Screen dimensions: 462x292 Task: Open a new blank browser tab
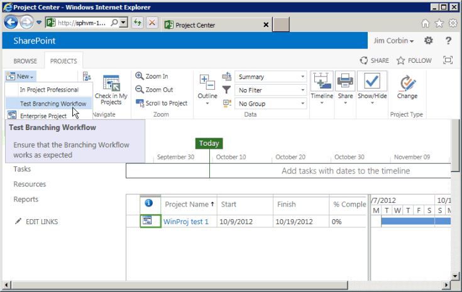pos(281,24)
